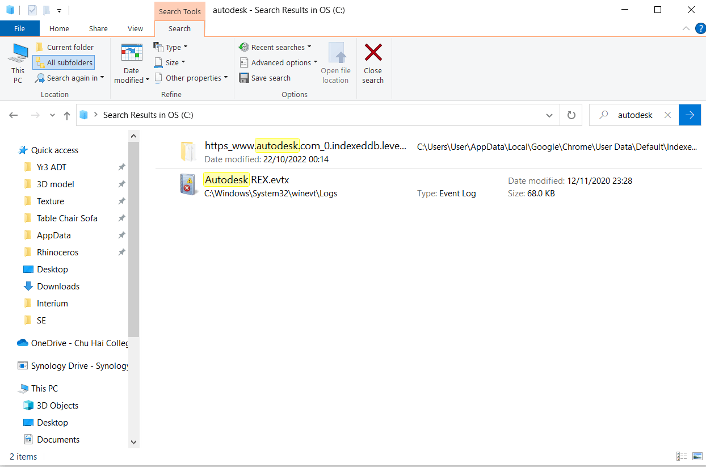
Task: Collapse the ribbon chevron
Action: pyautogui.click(x=686, y=28)
